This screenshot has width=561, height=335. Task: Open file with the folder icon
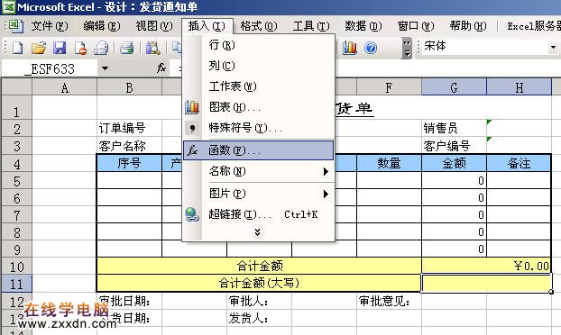click(x=38, y=48)
